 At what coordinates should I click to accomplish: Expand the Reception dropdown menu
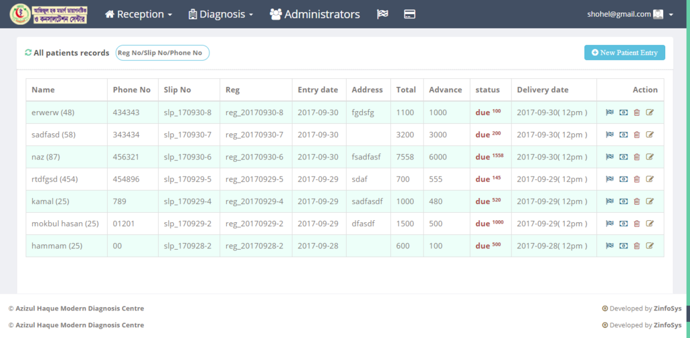coord(139,14)
